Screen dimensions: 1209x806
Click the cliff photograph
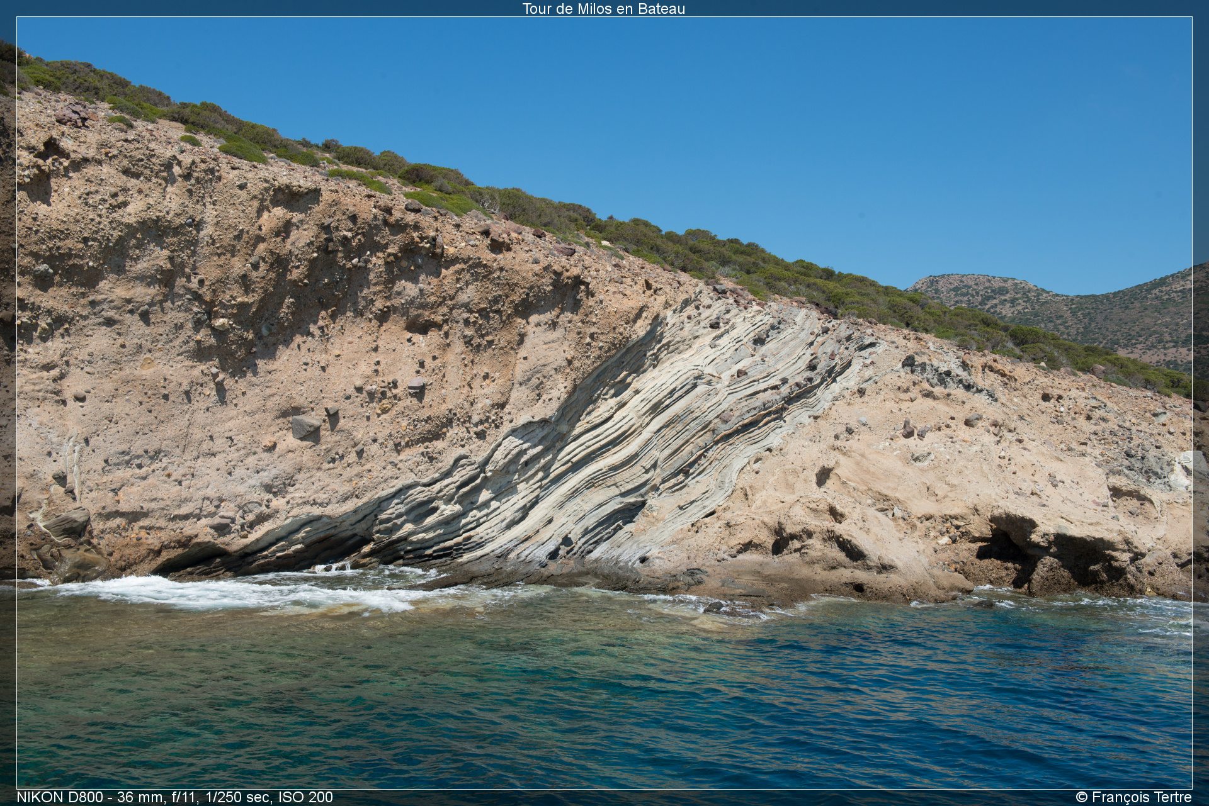(x=604, y=403)
